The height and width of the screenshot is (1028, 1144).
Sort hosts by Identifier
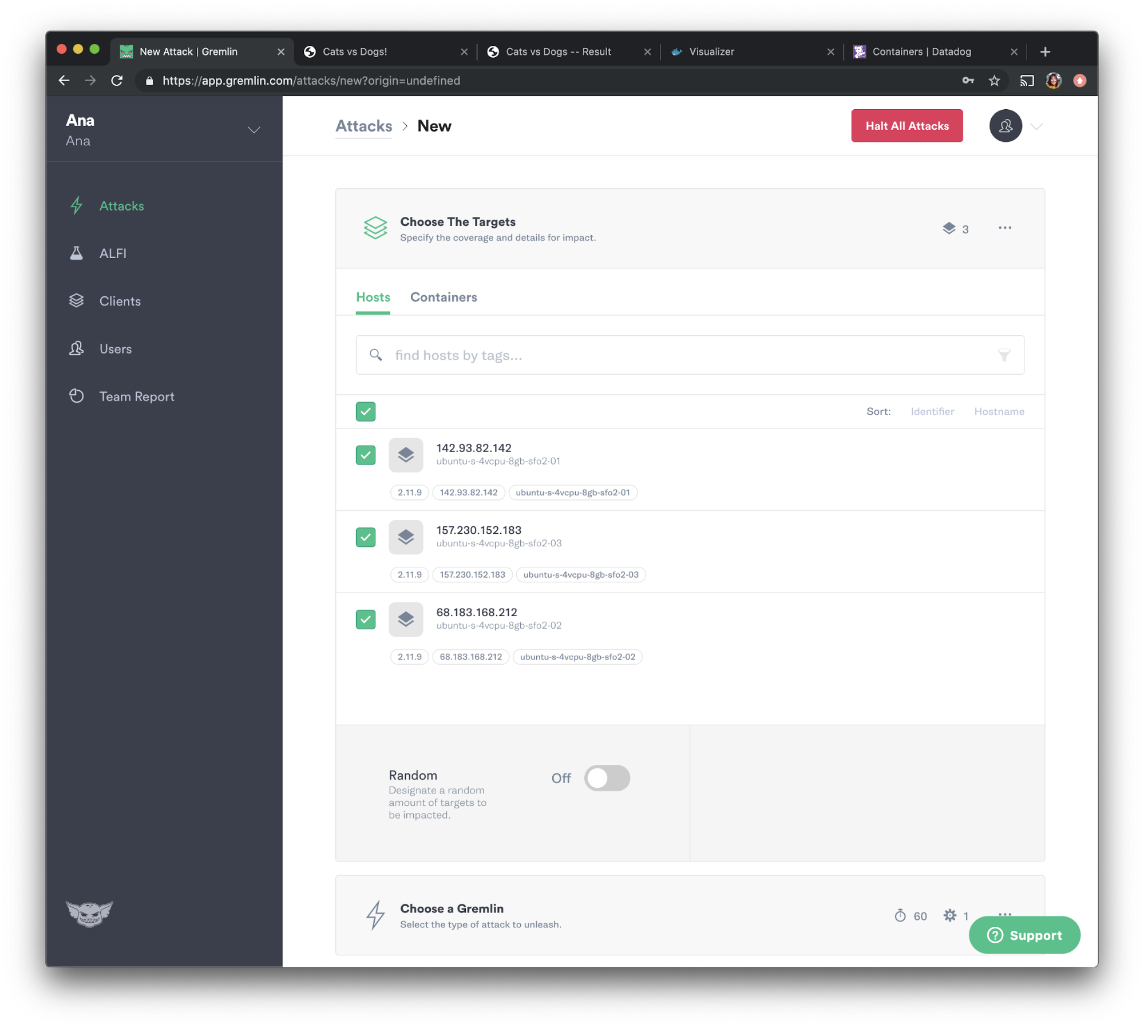tap(932, 411)
